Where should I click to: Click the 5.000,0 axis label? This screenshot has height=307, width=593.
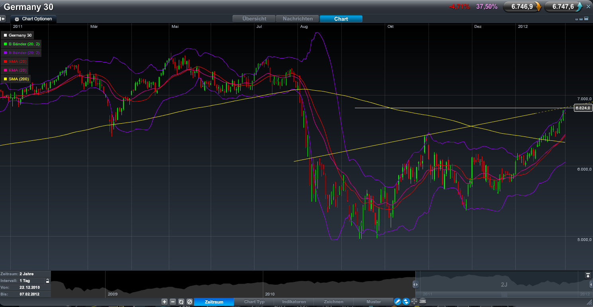point(584,240)
